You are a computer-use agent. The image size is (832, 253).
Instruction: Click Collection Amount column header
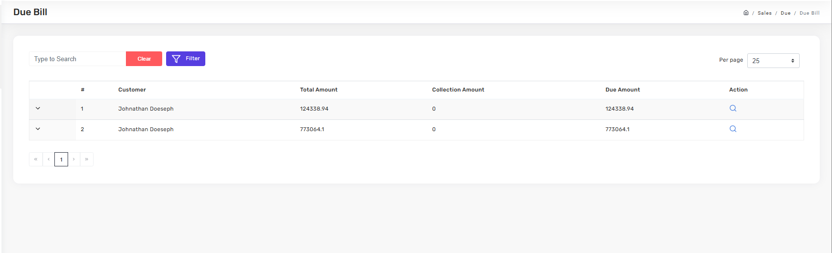(458, 90)
